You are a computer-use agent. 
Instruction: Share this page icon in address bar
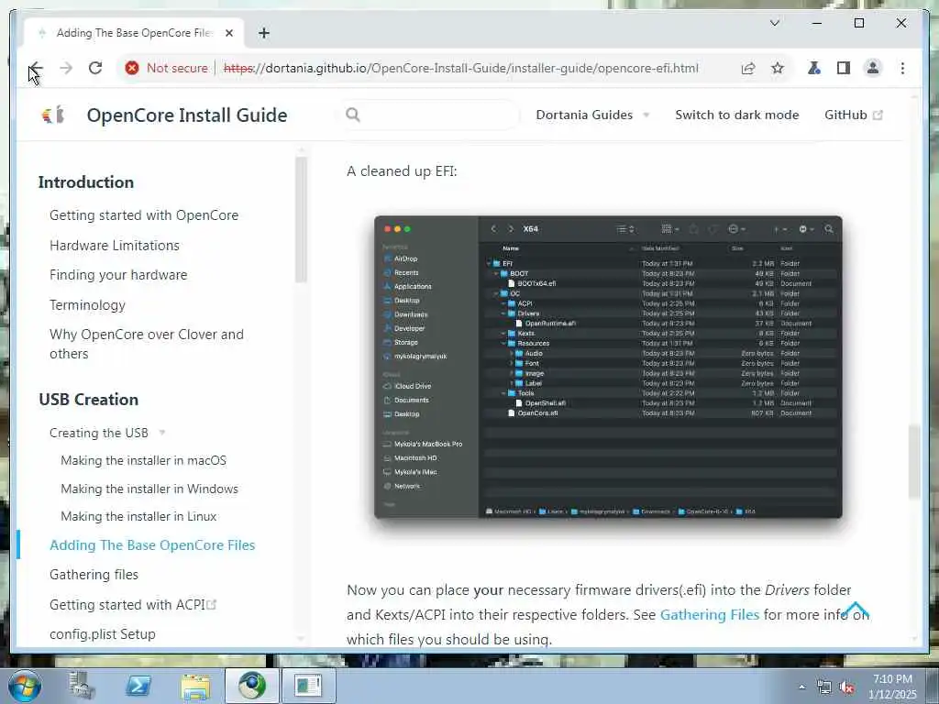coord(748,68)
